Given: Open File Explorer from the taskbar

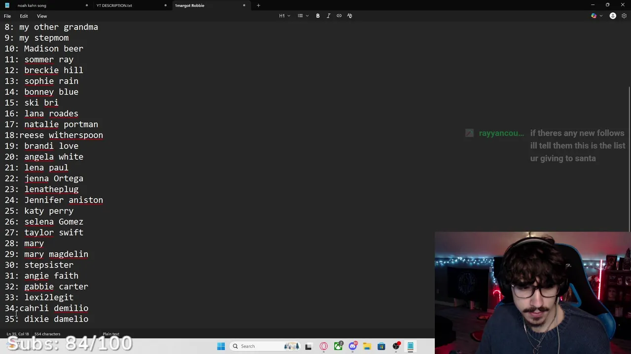Looking at the screenshot, I should (367, 346).
